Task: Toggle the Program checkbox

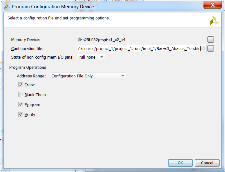Action: pyautogui.click(x=21, y=104)
